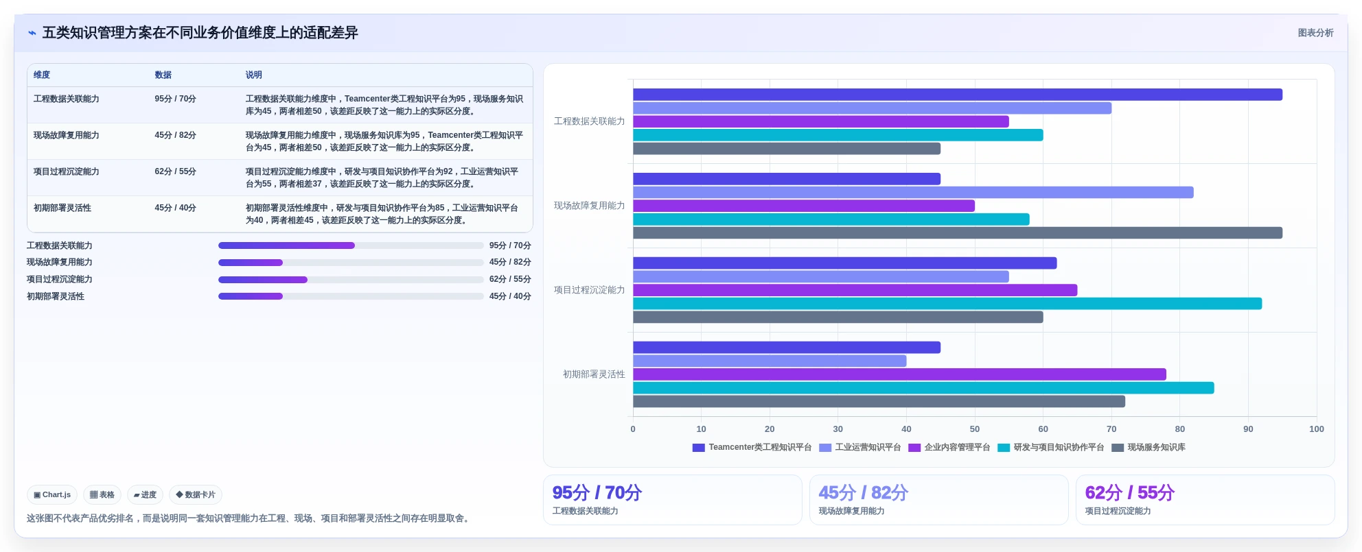Viewport: 1362px width, 552px height.
Task: Click description text in 现场故障复用能力 row
Action: [384, 141]
